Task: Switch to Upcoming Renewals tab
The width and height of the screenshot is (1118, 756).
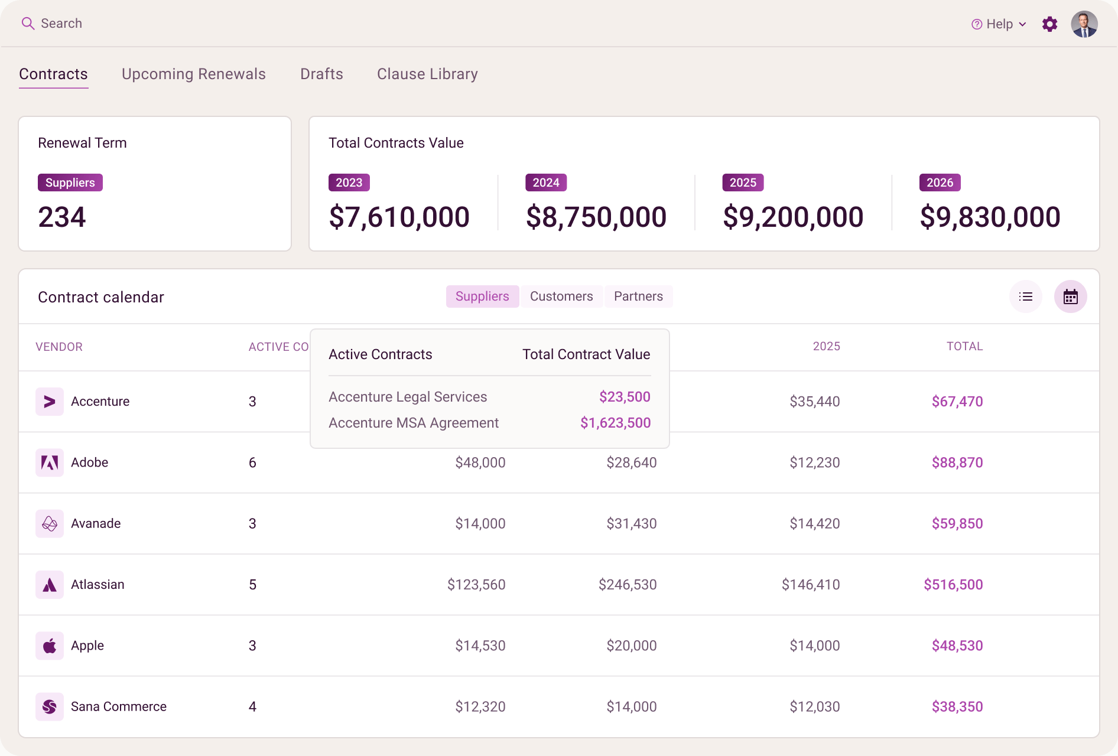Action: tap(194, 74)
